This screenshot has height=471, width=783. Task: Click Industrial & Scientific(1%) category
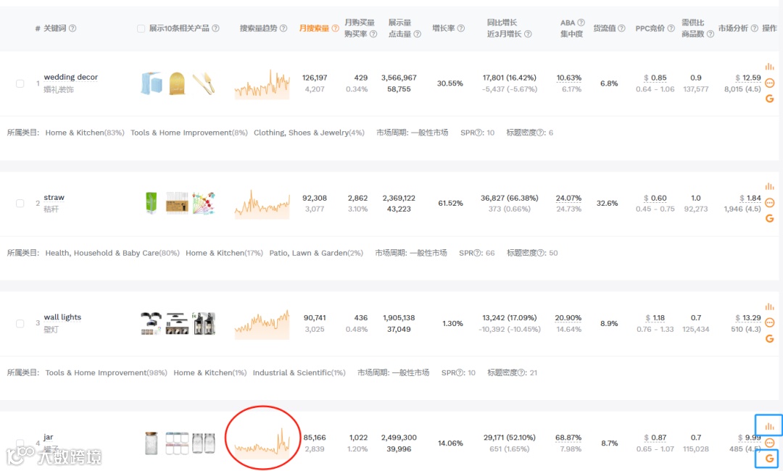click(299, 372)
